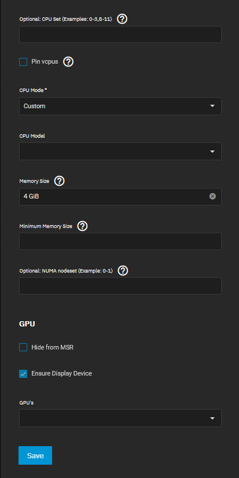Open NUMA nodeset help tooltip
This screenshot has height=478, width=239.
tap(123, 271)
